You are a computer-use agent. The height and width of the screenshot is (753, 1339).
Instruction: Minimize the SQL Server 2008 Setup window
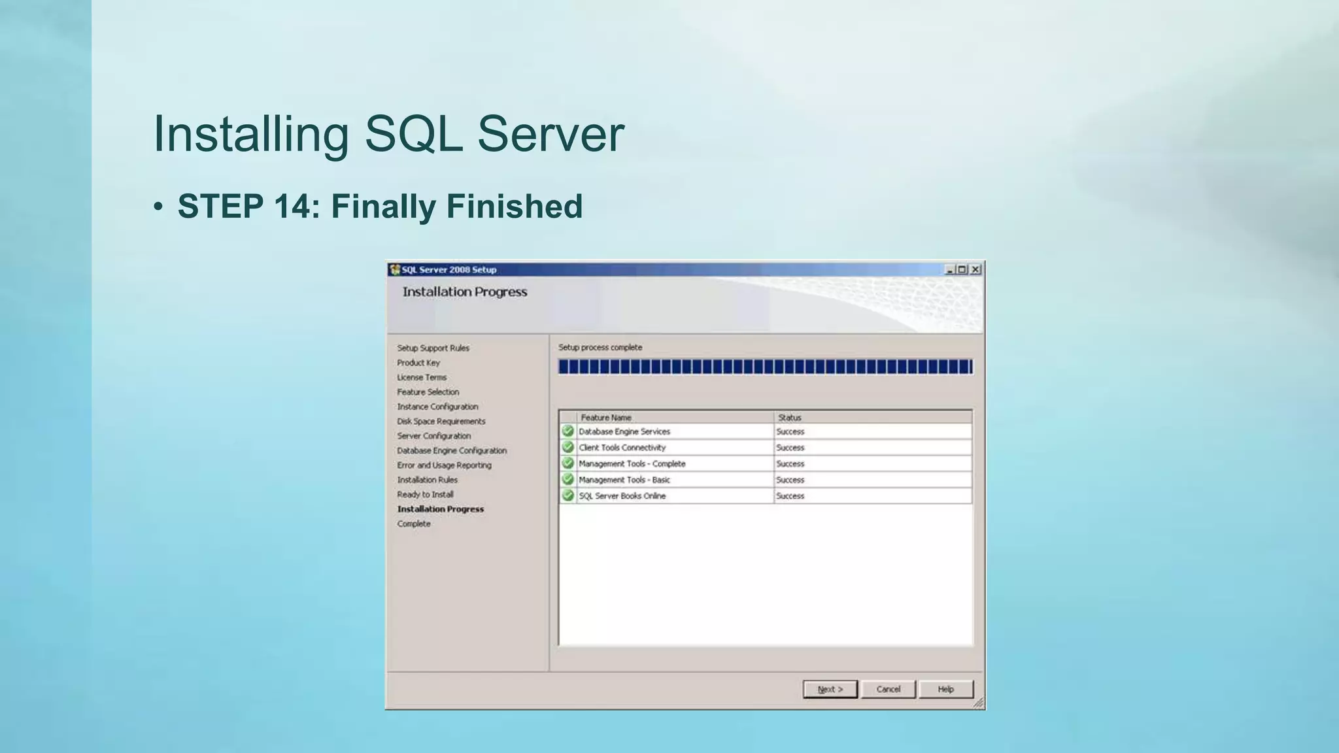click(x=950, y=269)
